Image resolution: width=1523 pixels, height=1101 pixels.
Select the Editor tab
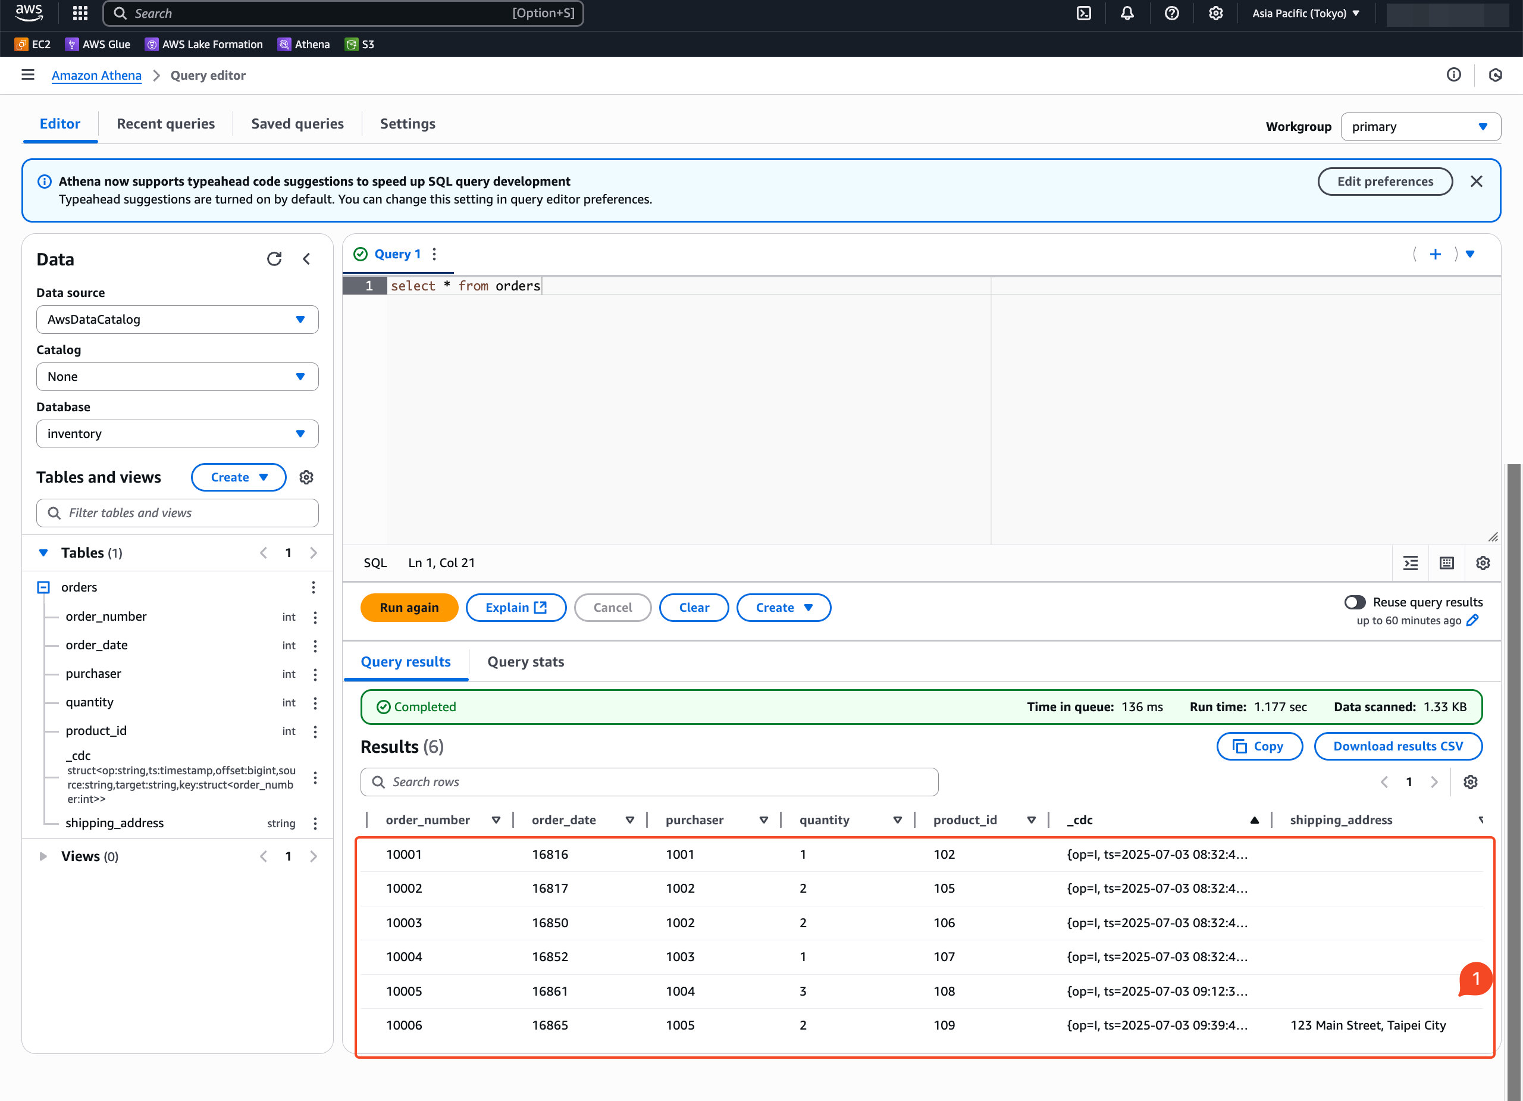point(59,124)
